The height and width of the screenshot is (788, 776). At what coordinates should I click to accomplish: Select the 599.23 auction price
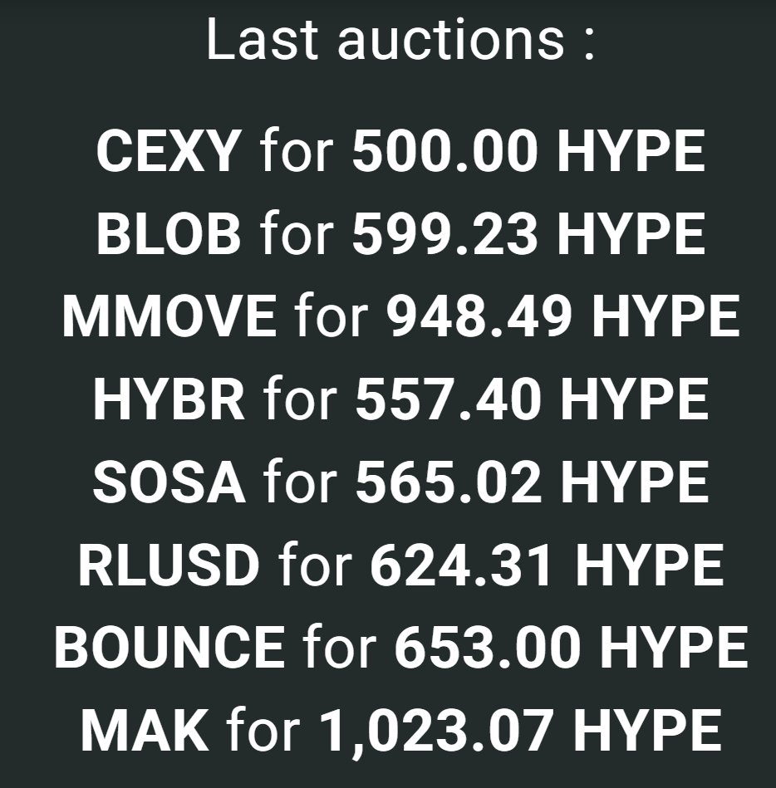(x=445, y=234)
